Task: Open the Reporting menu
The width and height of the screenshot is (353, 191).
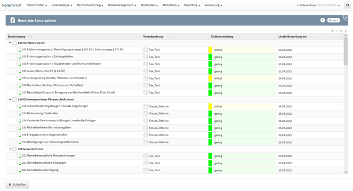Action: tap(192, 5)
